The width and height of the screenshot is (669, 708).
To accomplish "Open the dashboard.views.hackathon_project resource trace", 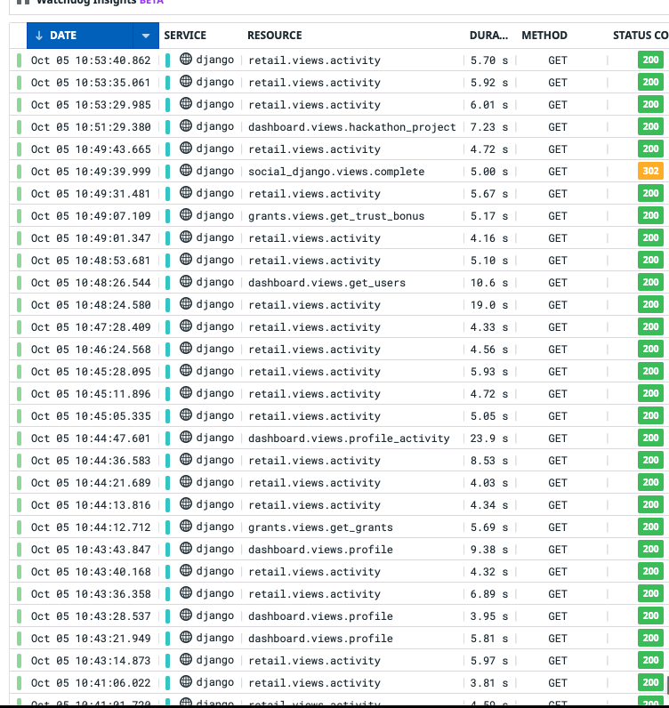I will pyautogui.click(x=352, y=127).
